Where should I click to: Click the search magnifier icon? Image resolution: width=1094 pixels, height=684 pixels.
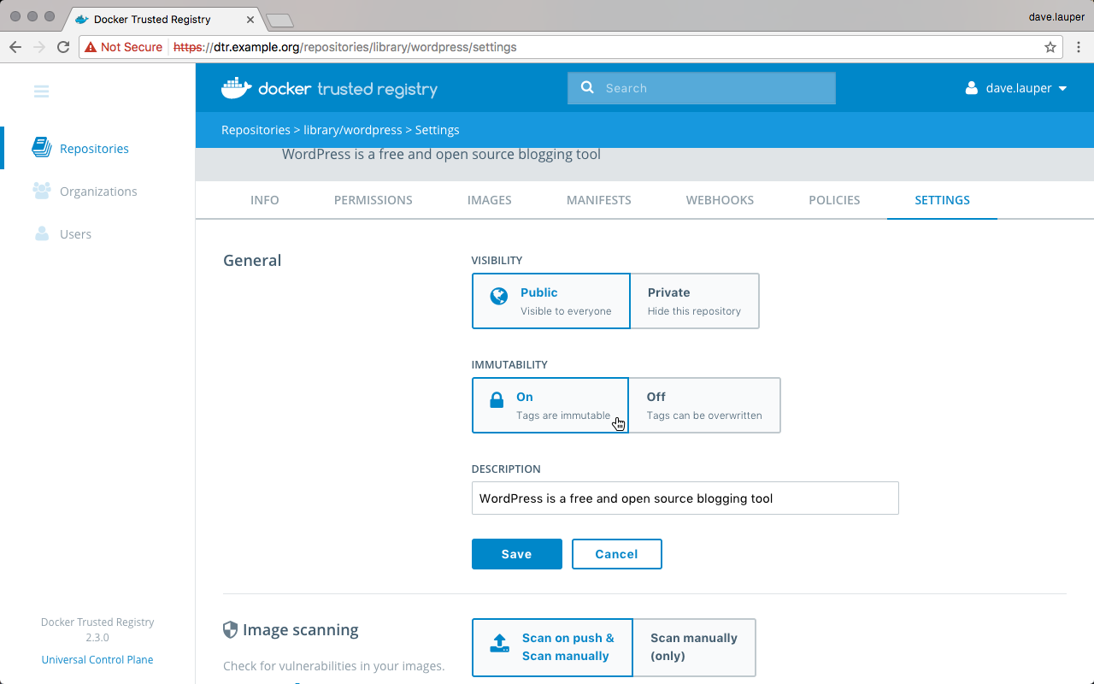(x=587, y=88)
